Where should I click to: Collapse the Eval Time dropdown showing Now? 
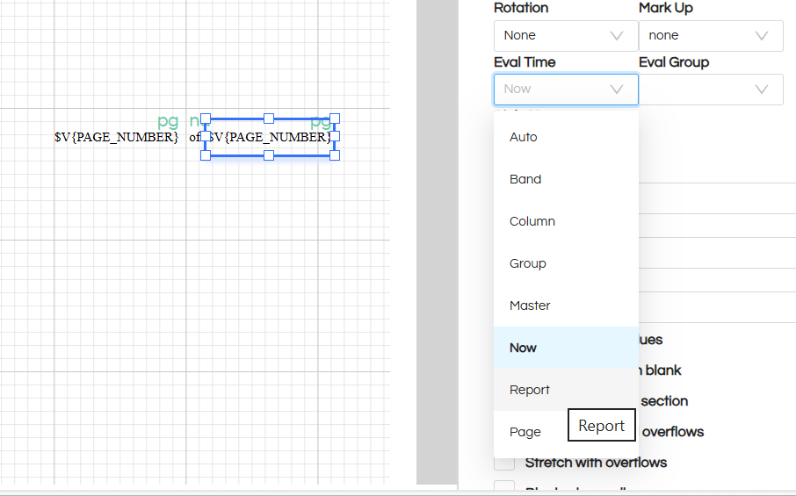click(565, 90)
